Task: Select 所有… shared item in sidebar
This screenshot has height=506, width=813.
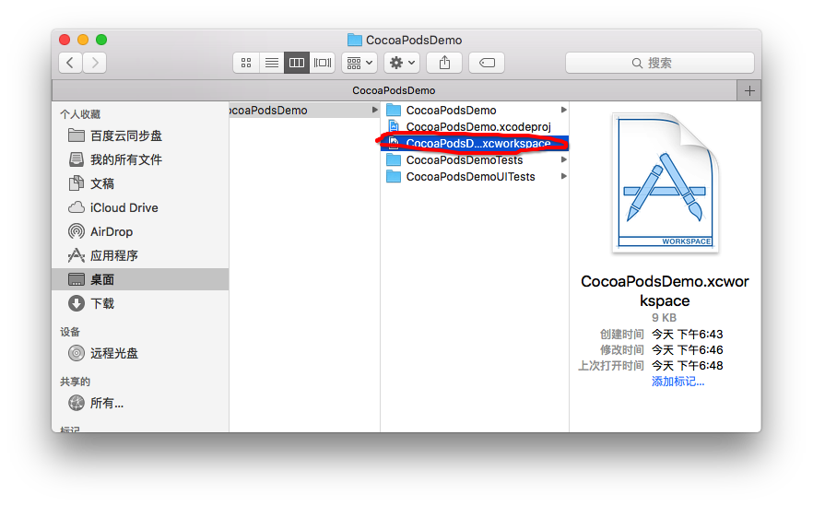Action: point(140,403)
